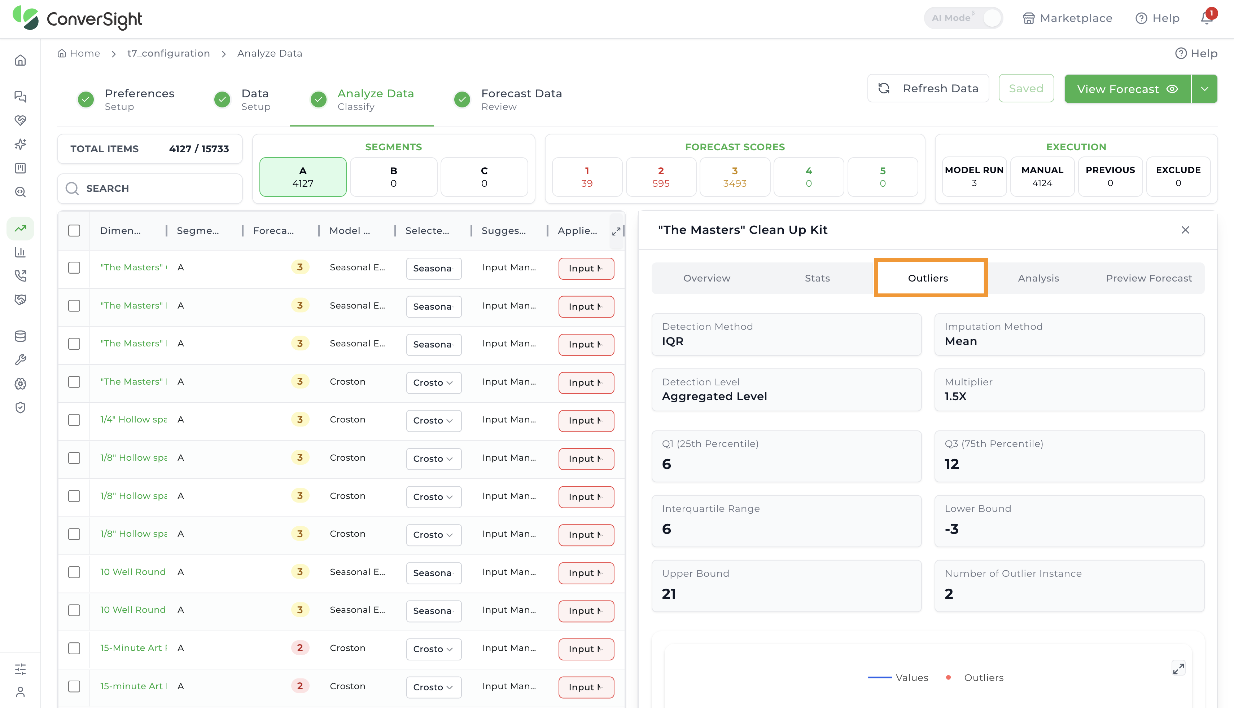This screenshot has width=1234, height=708.
Task: Open Croston model dropdown in 1/4" Hollow row
Action: coord(434,421)
